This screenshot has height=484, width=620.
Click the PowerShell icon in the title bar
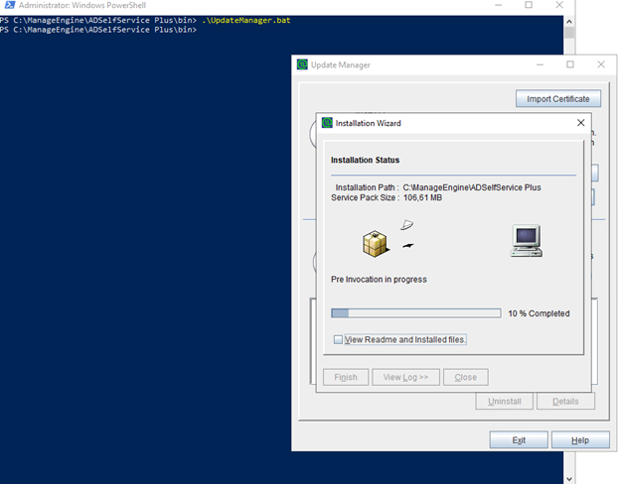click(x=10, y=5)
